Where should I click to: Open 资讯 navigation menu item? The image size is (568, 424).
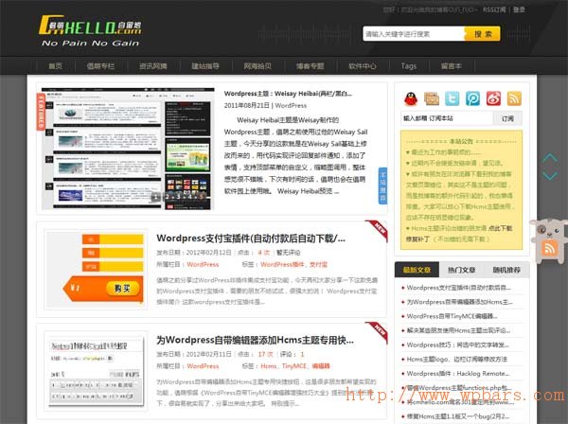pyautogui.click(x=152, y=66)
